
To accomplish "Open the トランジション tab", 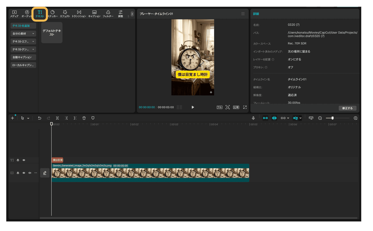I will (x=79, y=14).
